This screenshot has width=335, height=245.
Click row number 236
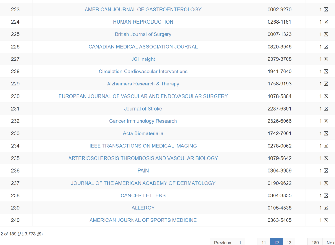(15, 171)
